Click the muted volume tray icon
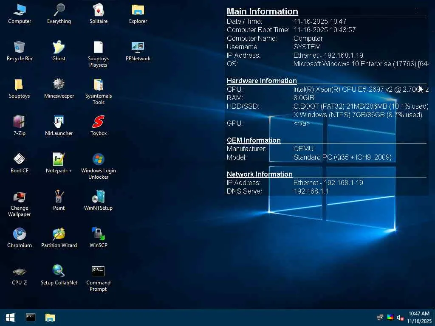Screen dimensions: 435x326 point(400,318)
